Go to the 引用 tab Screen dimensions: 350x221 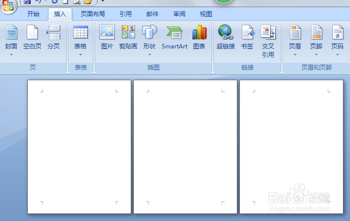(126, 14)
